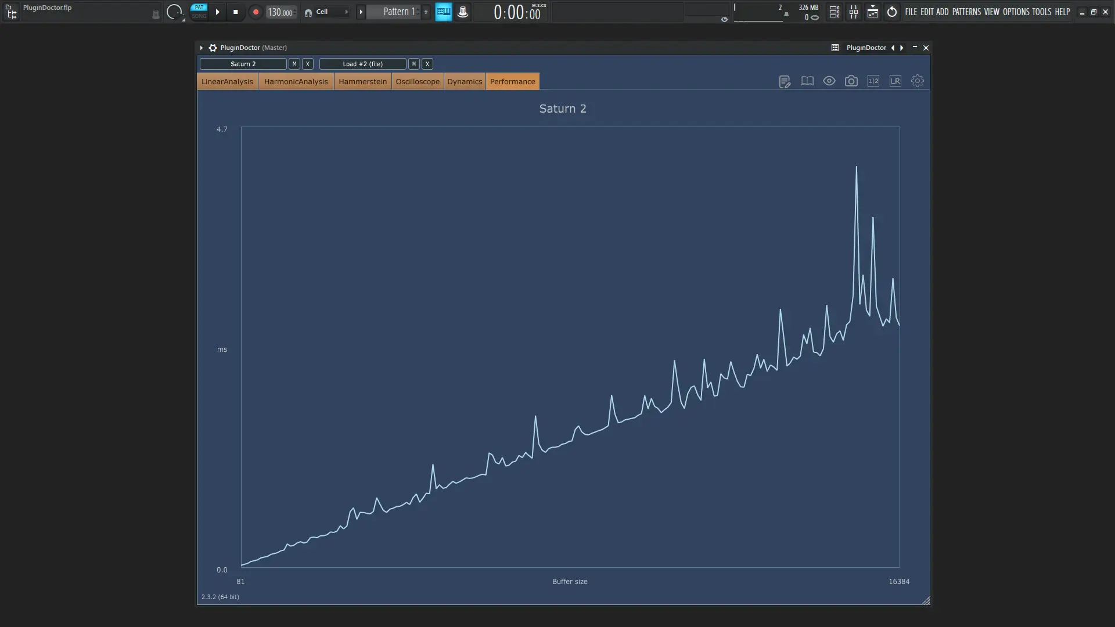Open the Cell channel dropdown arrow
This screenshot has height=627, width=1115.
pos(347,12)
